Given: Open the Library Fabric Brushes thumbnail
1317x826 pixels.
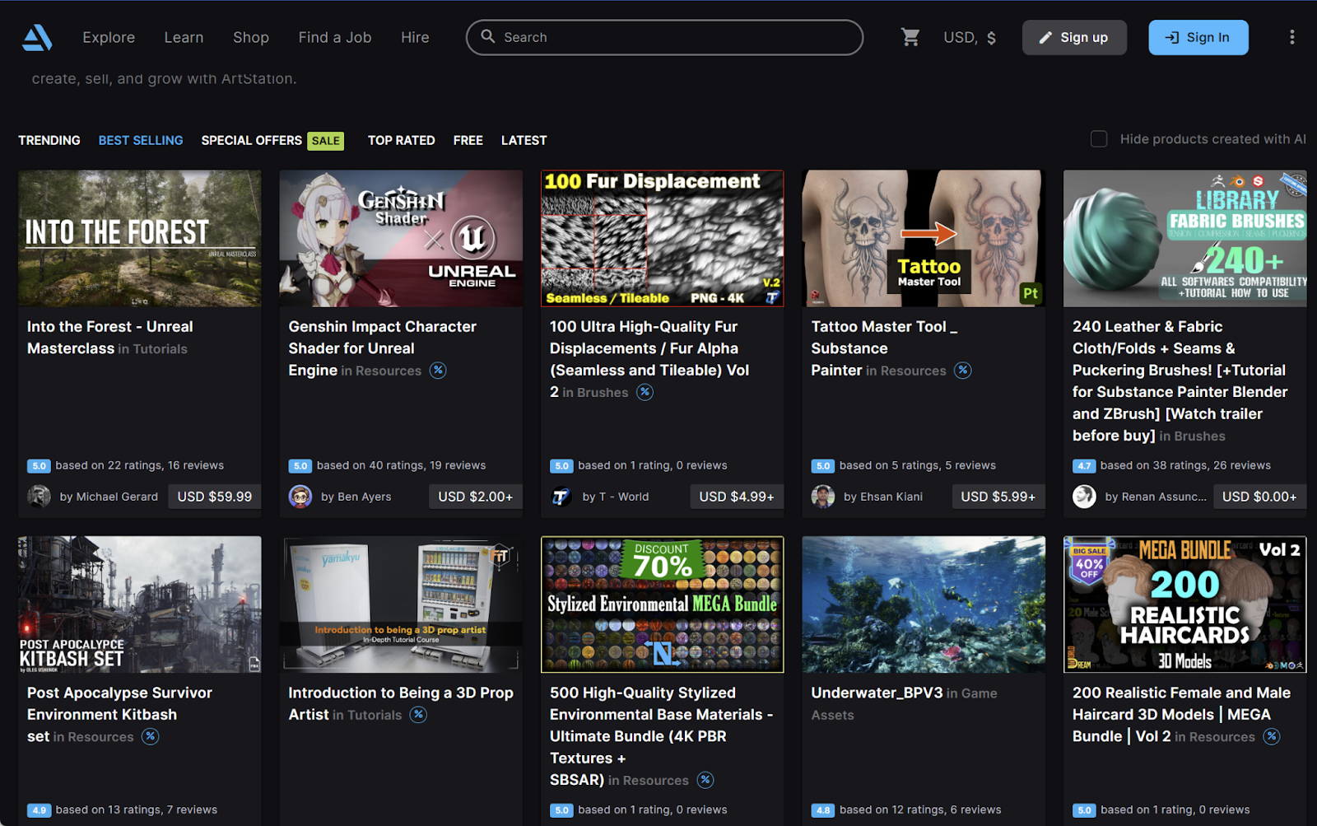Looking at the screenshot, I should click(1185, 239).
